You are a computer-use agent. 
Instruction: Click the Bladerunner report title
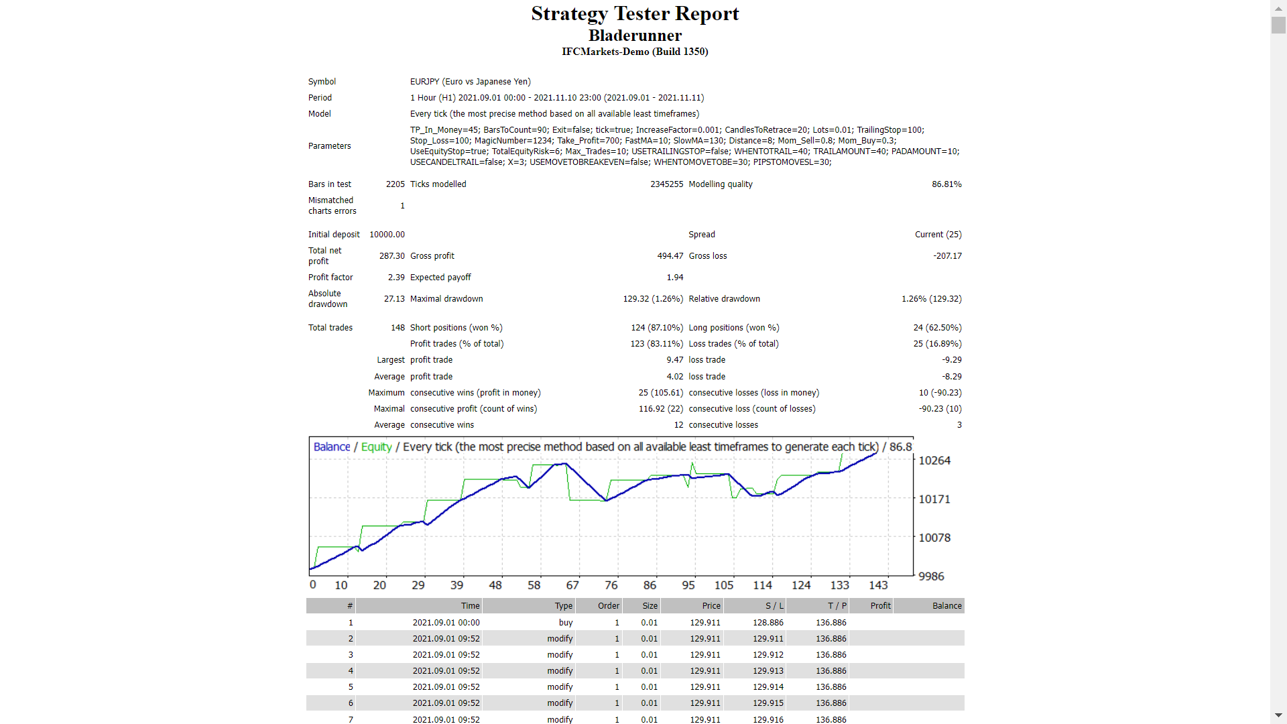pos(635,35)
